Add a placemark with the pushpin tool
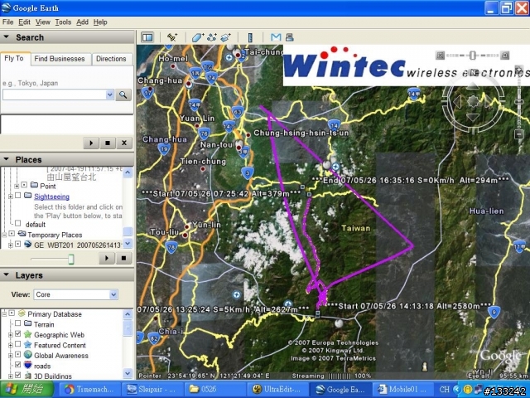 coord(172,37)
